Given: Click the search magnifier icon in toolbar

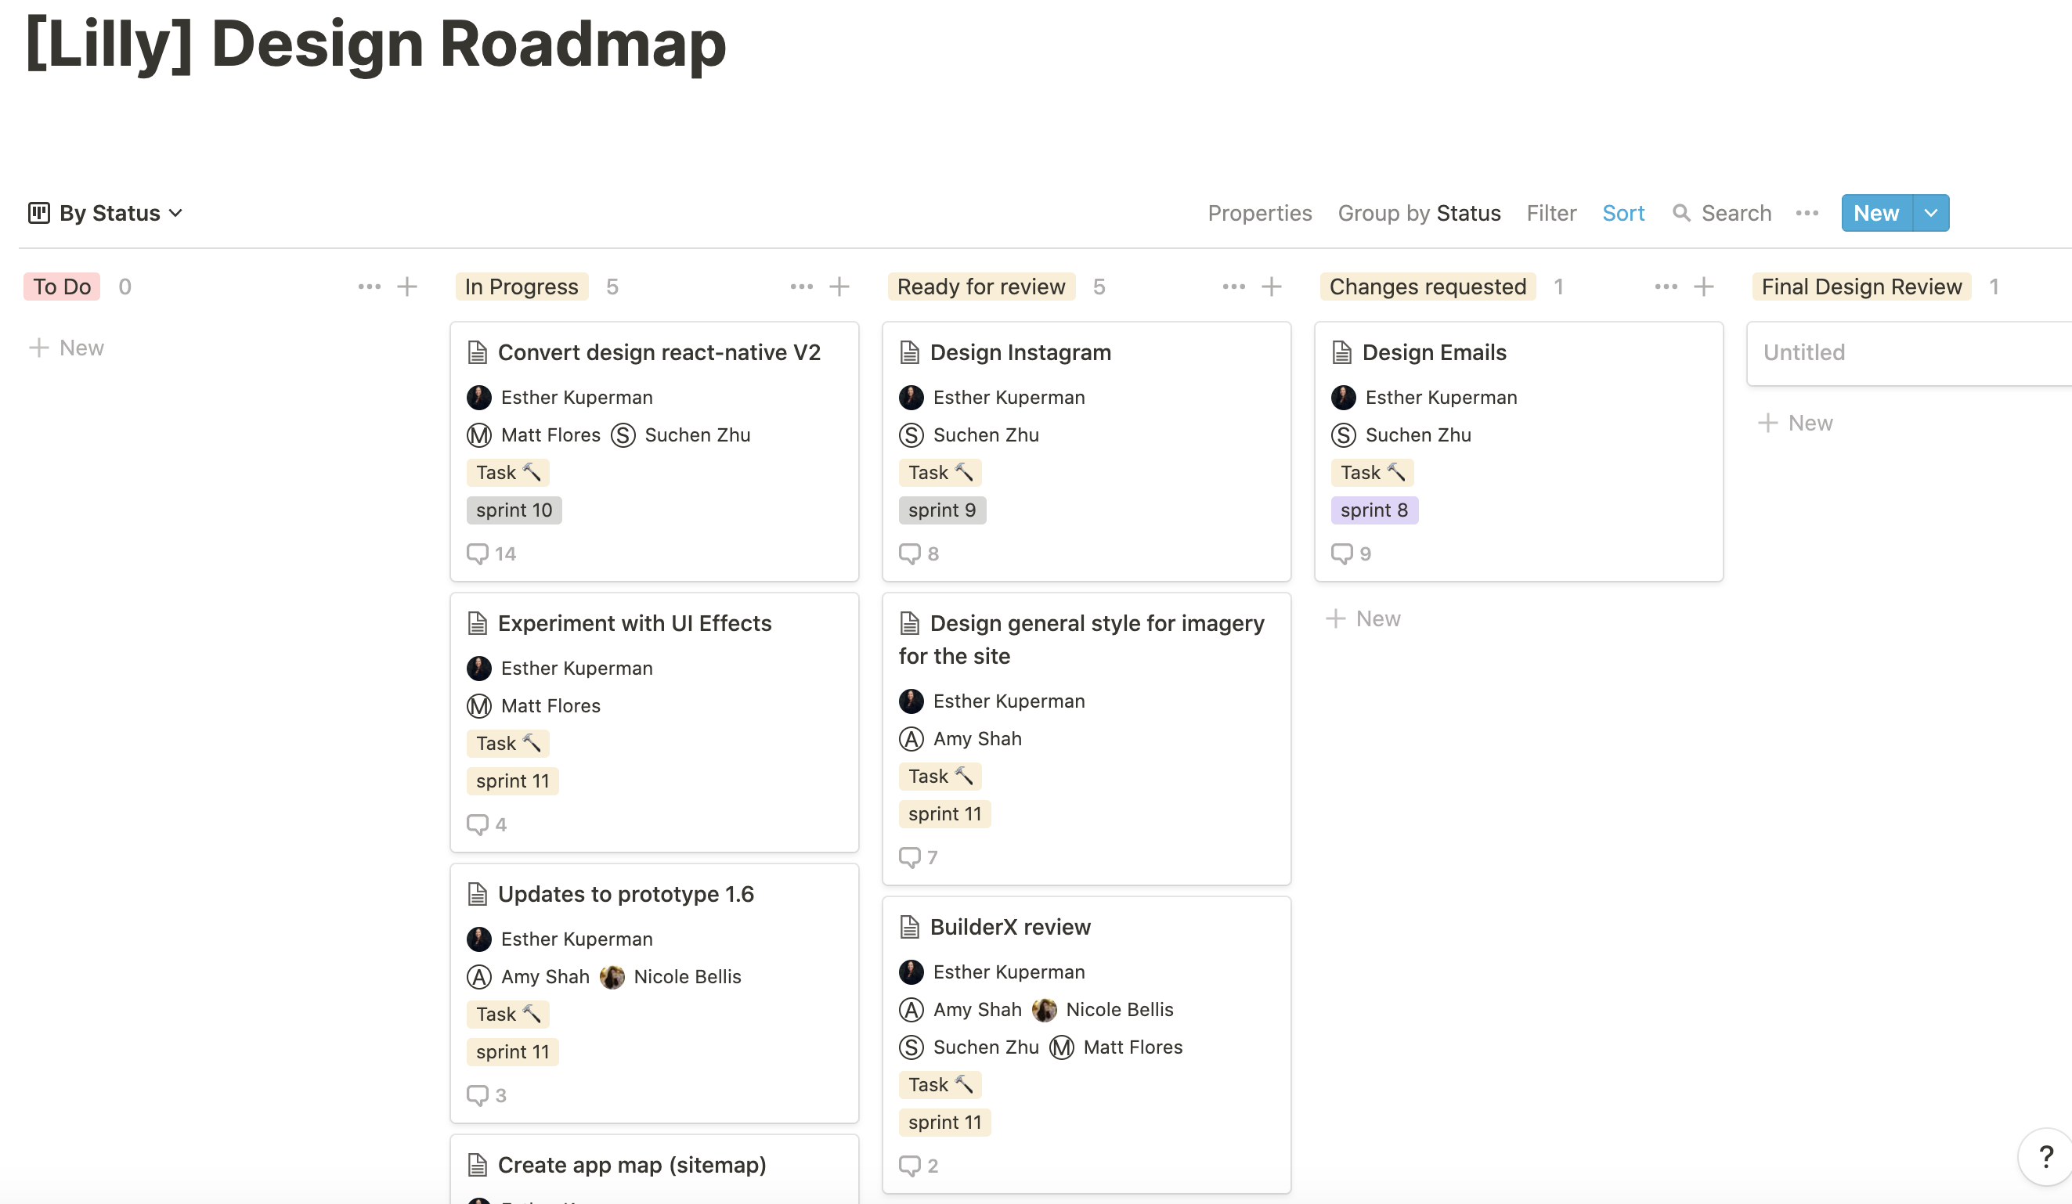Looking at the screenshot, I should click(1681, 214).
